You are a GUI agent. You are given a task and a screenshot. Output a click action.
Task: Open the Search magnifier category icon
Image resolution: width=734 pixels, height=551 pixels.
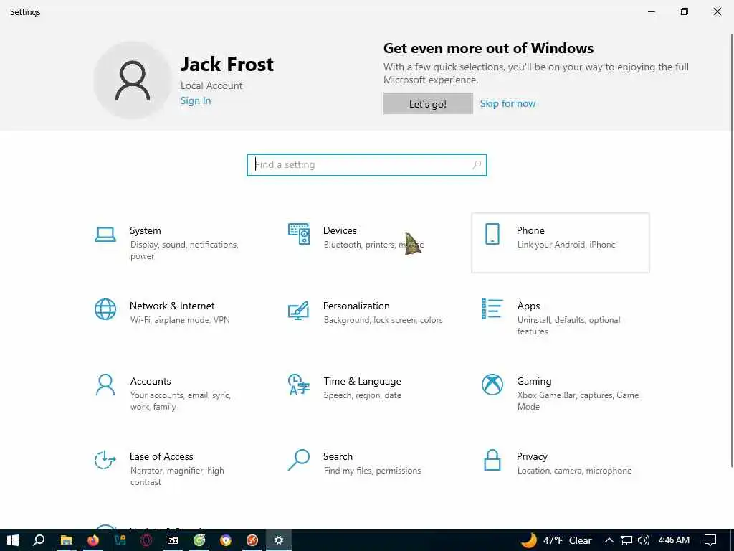(299, 460)
